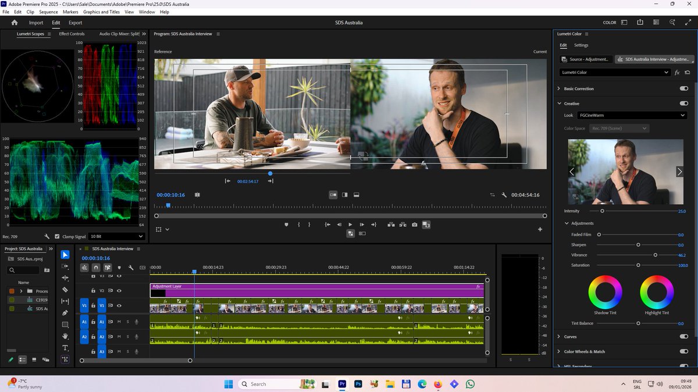
Task: Click Mark Out button in Program monitor
Action: pyautogui.click(x=309, y=224)
